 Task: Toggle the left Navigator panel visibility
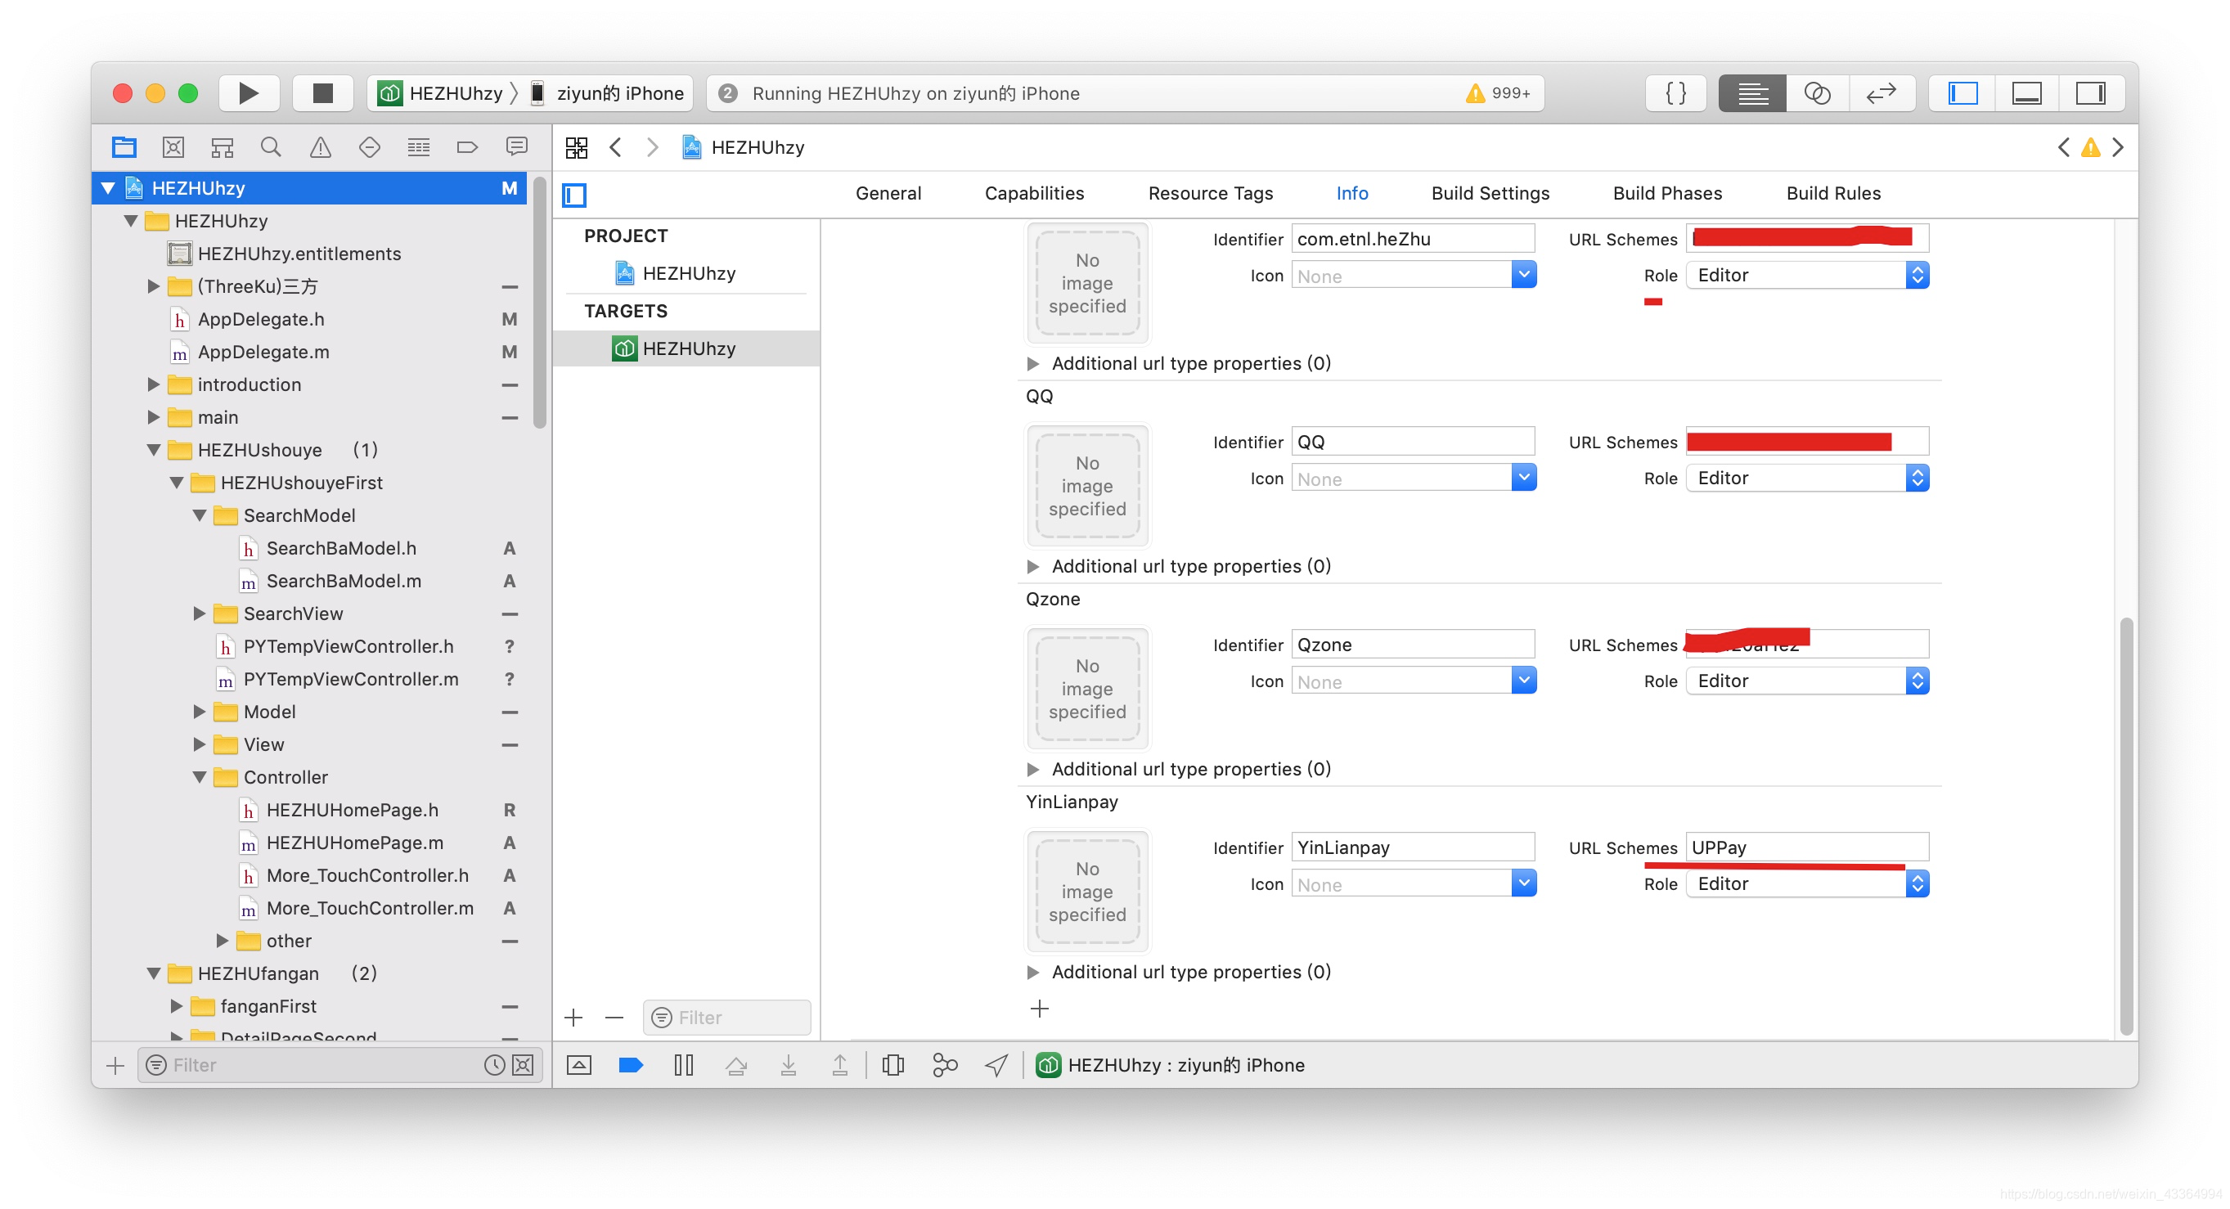click(x=1962, y=92)
